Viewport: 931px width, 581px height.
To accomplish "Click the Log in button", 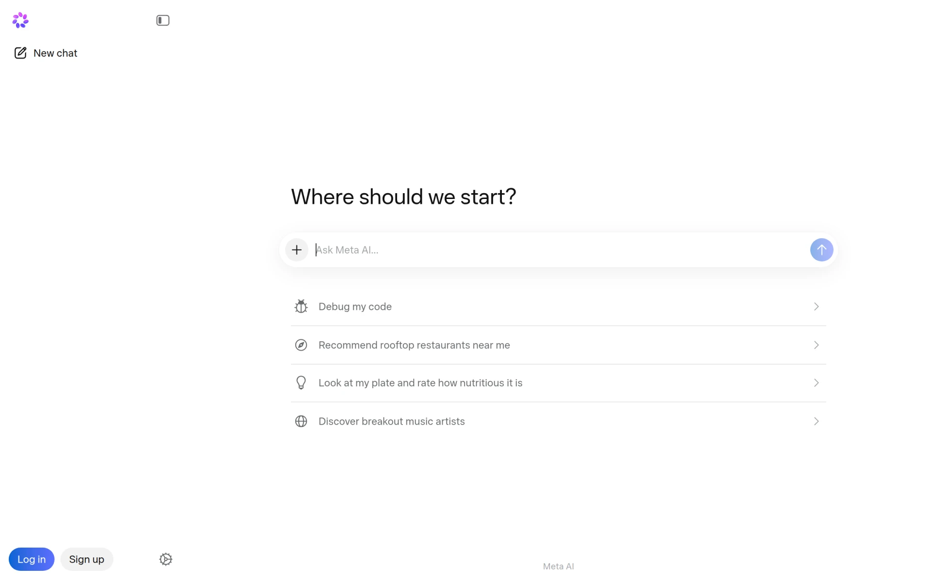I will coord(32,559).
